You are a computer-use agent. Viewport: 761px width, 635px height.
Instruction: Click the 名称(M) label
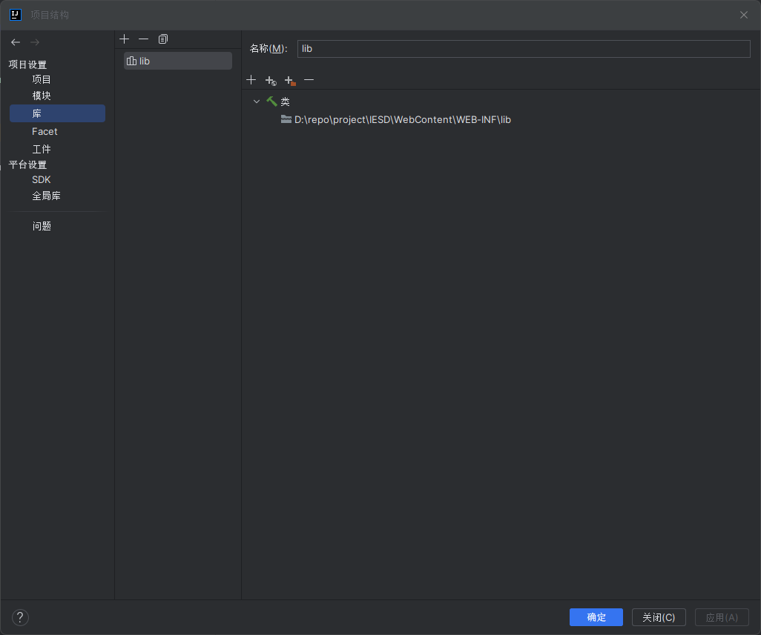tap(269, 48)
